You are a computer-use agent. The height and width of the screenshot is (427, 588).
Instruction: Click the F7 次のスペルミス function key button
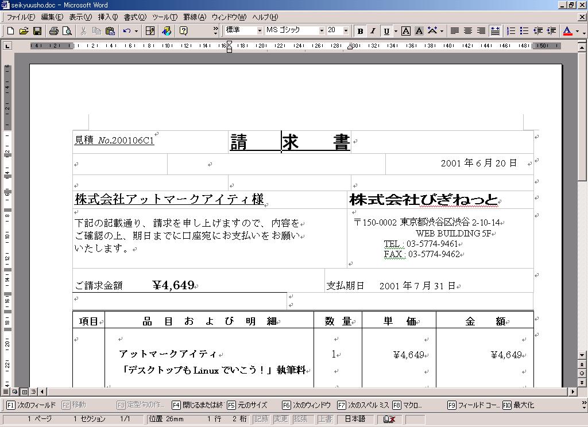coord(363,405)
